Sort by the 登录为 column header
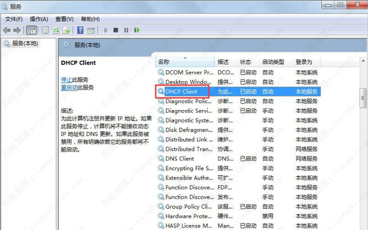 (x=307, y=62)
